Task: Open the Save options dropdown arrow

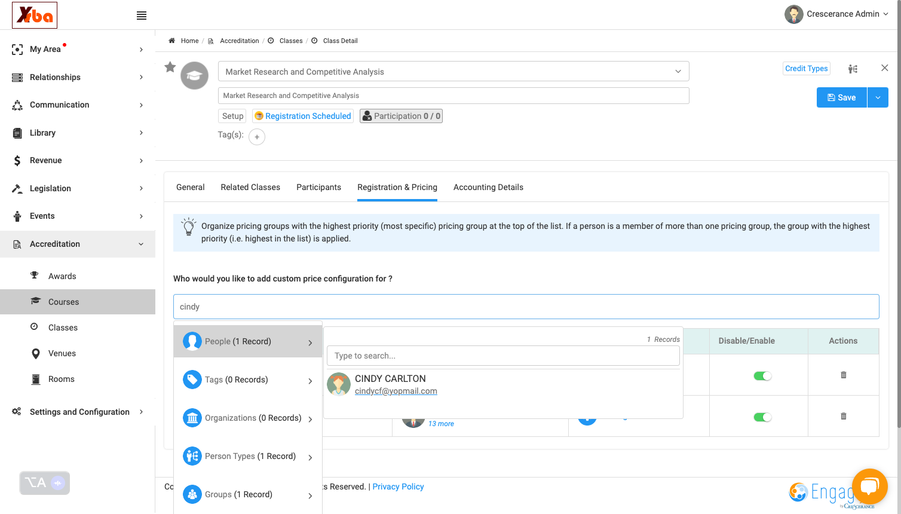Action: click(878, 97)
